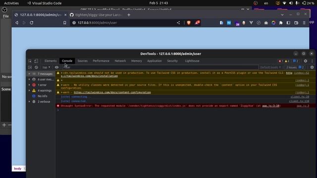
Task: Open the browser hamburger main menu
Action: click(x=304, y=23)
